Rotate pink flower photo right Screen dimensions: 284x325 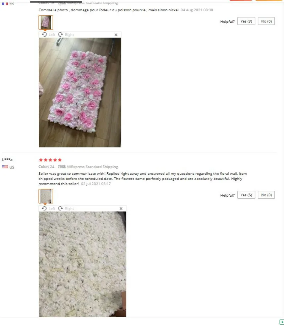(66, 34)
